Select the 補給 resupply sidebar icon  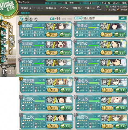pos(4,33)
